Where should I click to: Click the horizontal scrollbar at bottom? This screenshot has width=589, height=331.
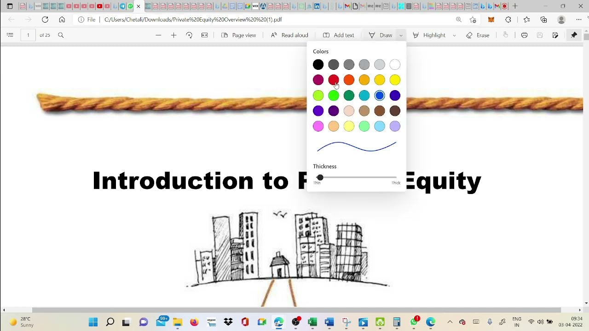point(296,310)
